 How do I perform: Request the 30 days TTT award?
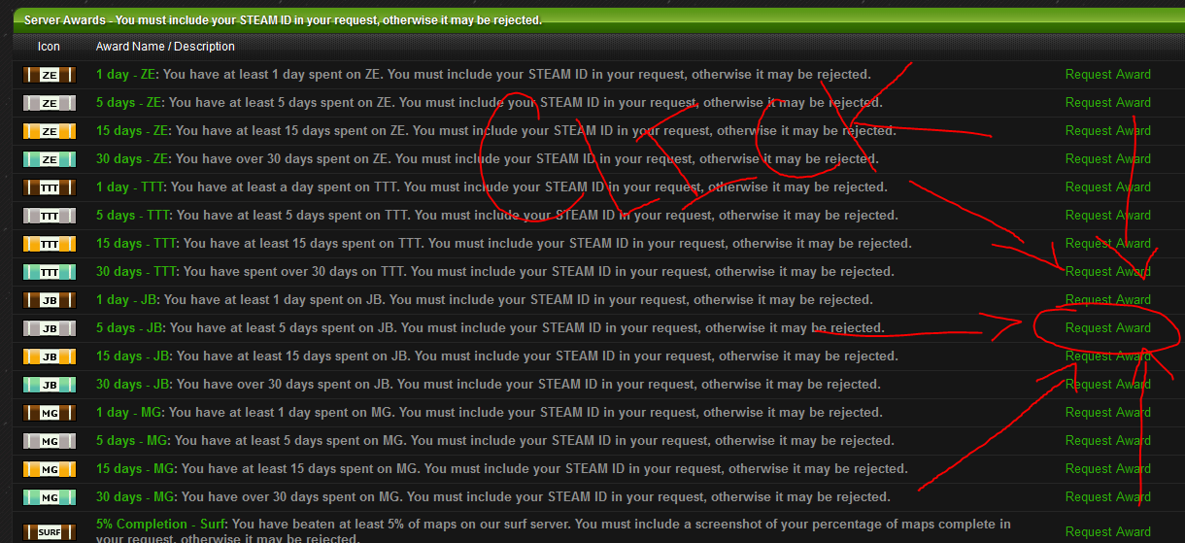tap(1107, 272)
